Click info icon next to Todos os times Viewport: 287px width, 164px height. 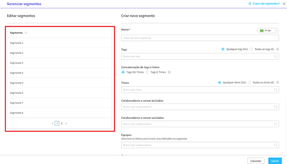click(277, 83)
